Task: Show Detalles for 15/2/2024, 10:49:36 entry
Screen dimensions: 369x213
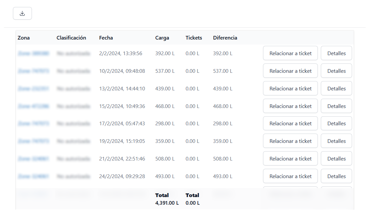Action: tap(336, 106)
